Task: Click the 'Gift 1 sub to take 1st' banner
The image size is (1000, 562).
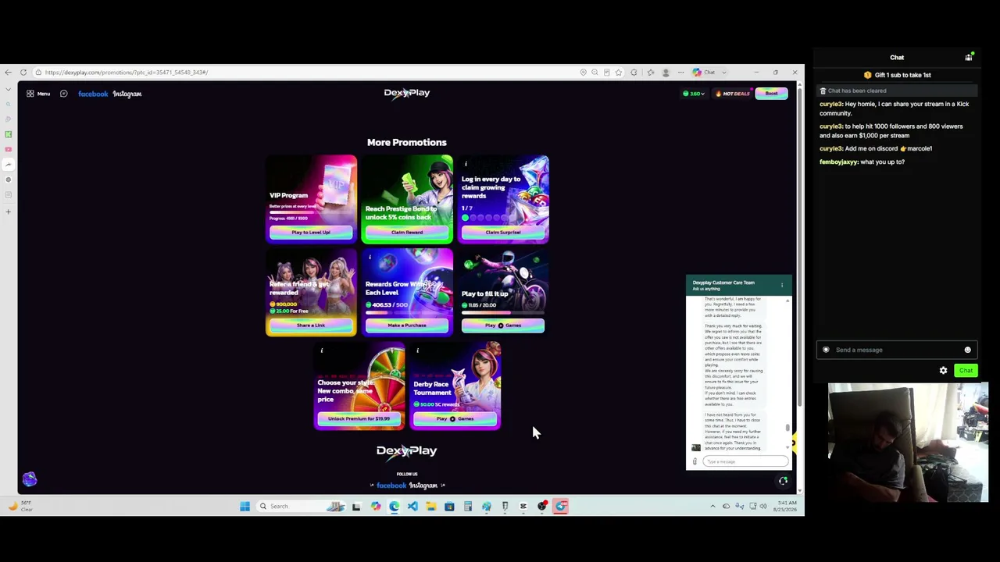Action: (x=897, y=75)
